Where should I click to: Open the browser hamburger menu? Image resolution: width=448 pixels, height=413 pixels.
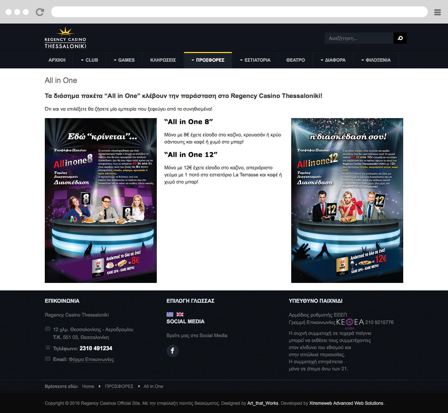pyautogui.click(x=438, y=12)
